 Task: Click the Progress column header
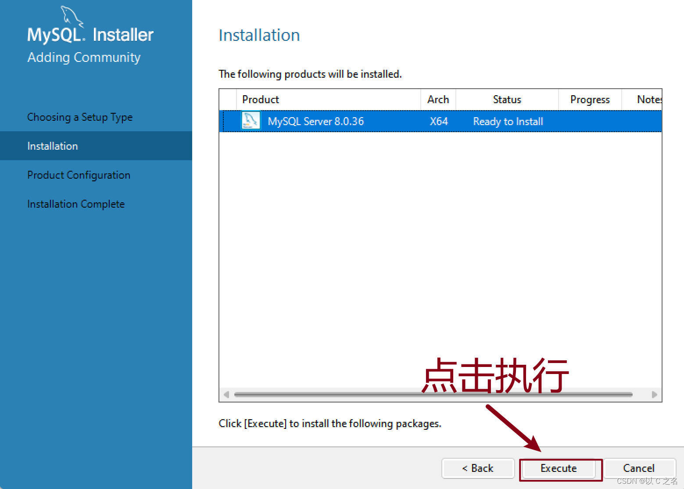590,100
